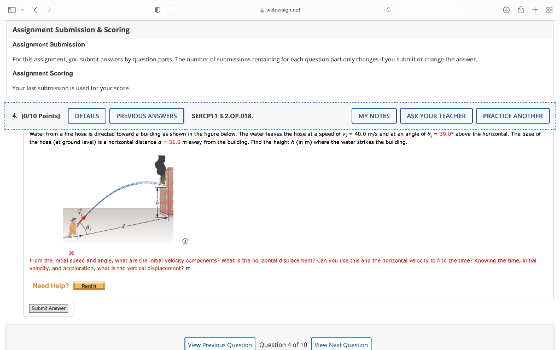
Task: Open the tab overview grid icon
Action: pyautogui.click(x=549, y=9)
